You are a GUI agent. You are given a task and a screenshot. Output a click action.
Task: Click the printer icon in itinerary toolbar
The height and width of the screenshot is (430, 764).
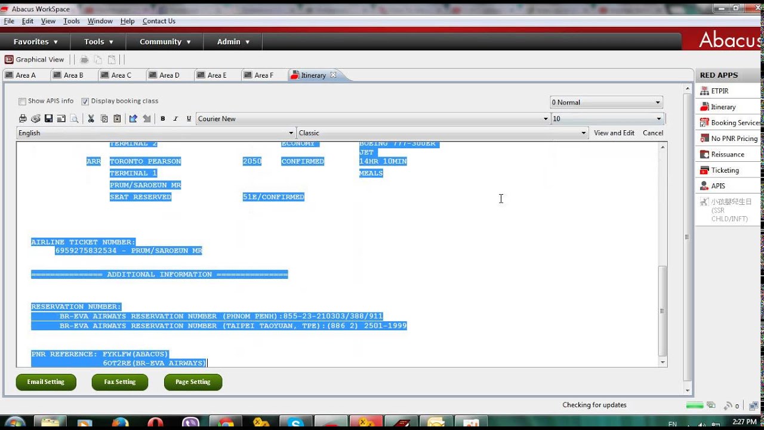pos(23,119)
